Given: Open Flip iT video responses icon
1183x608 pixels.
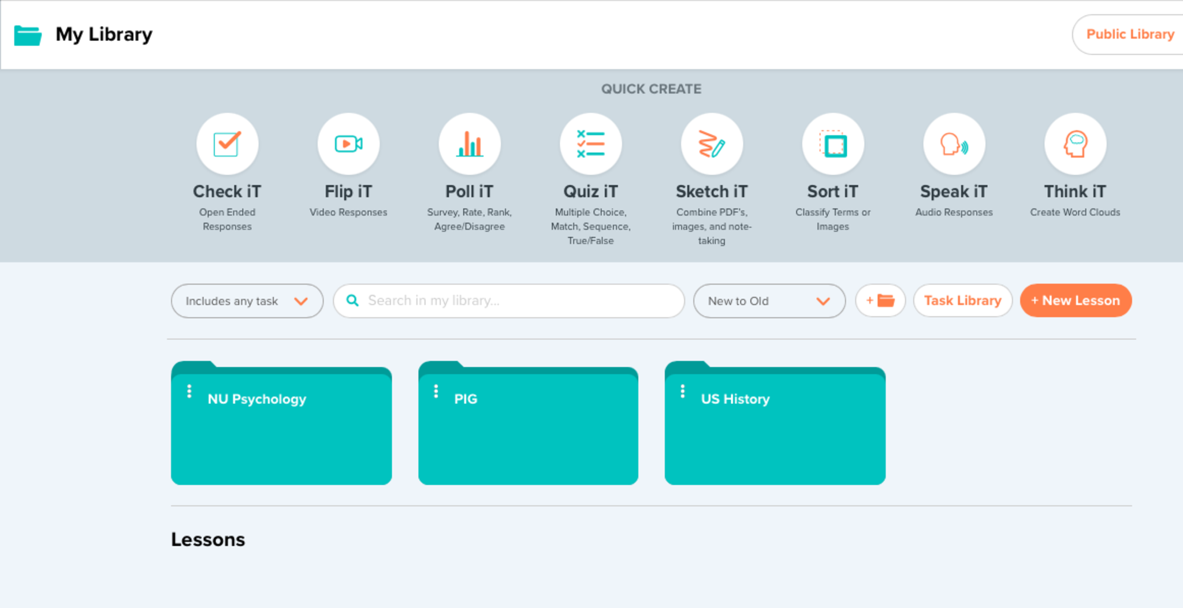Looking at the screenshot, I should click(348, 144).
